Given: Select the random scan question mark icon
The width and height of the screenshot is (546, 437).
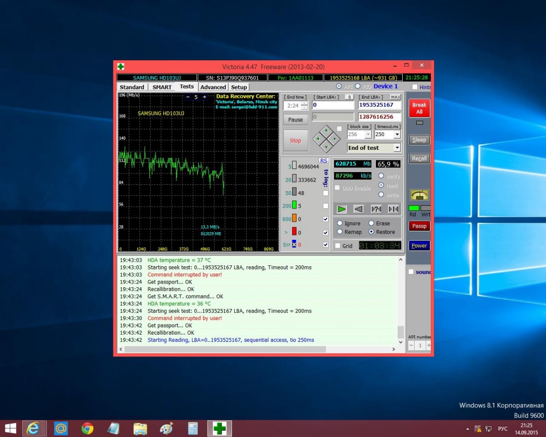Looking at the screenshot, I should coord(376,209).
